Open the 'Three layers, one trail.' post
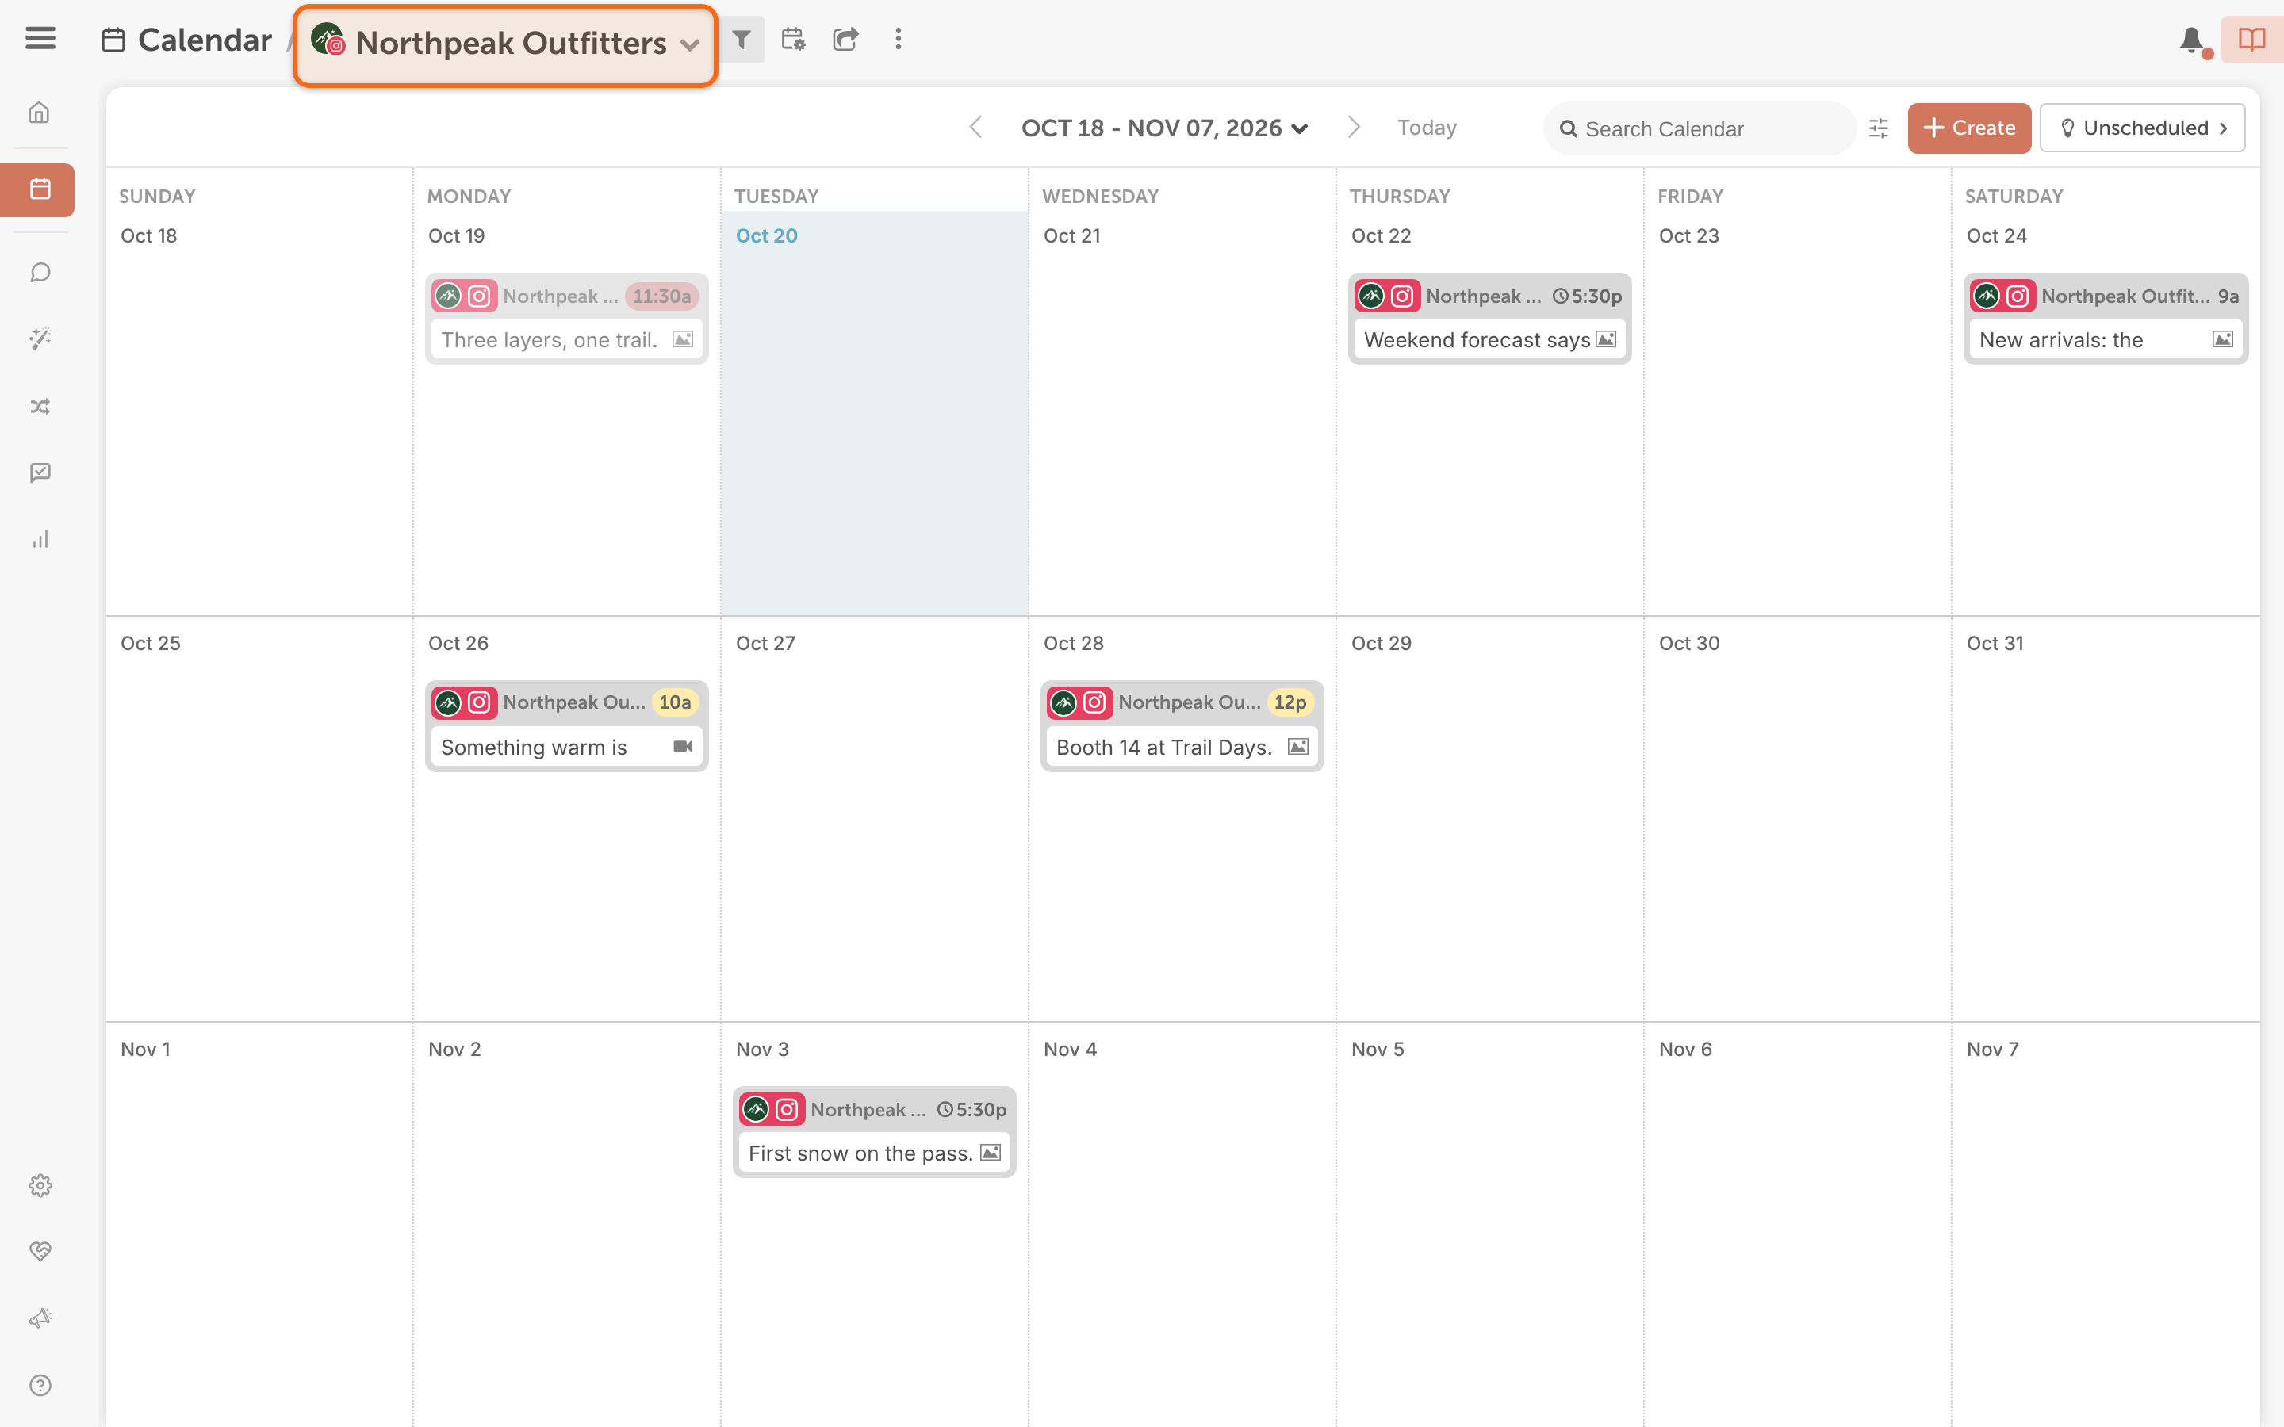This screenshot has width=2284, height=1427. [566, 318]
